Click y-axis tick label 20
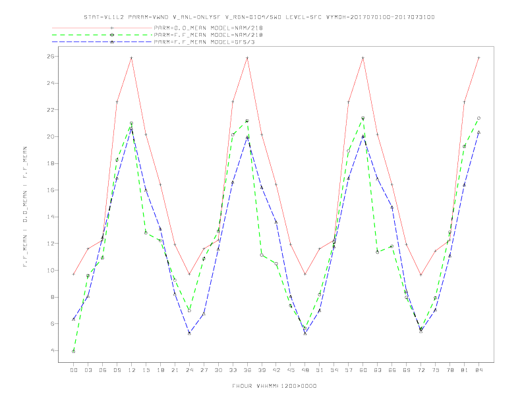This screenshot has height=403, width=522. click(50, 137)
